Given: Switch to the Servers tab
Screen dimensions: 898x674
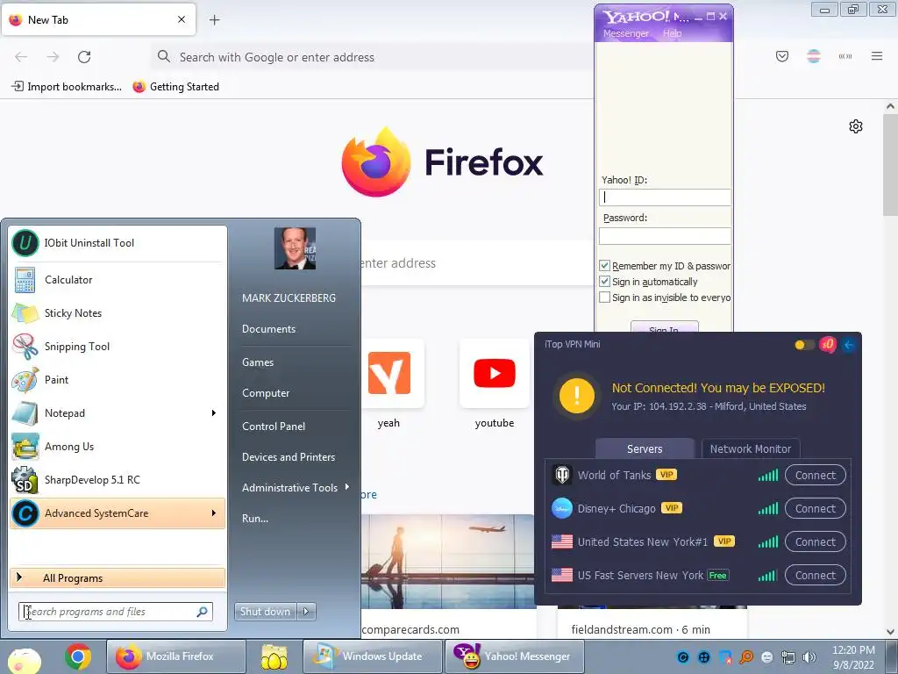Looking at the screenshot, I should tap(645, 448).
